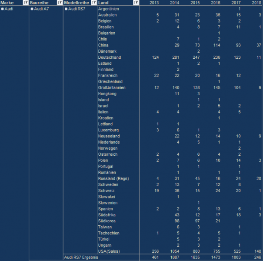Select the Dänemark row label
Screen dimensions: 263x261
tap(107, 51)
